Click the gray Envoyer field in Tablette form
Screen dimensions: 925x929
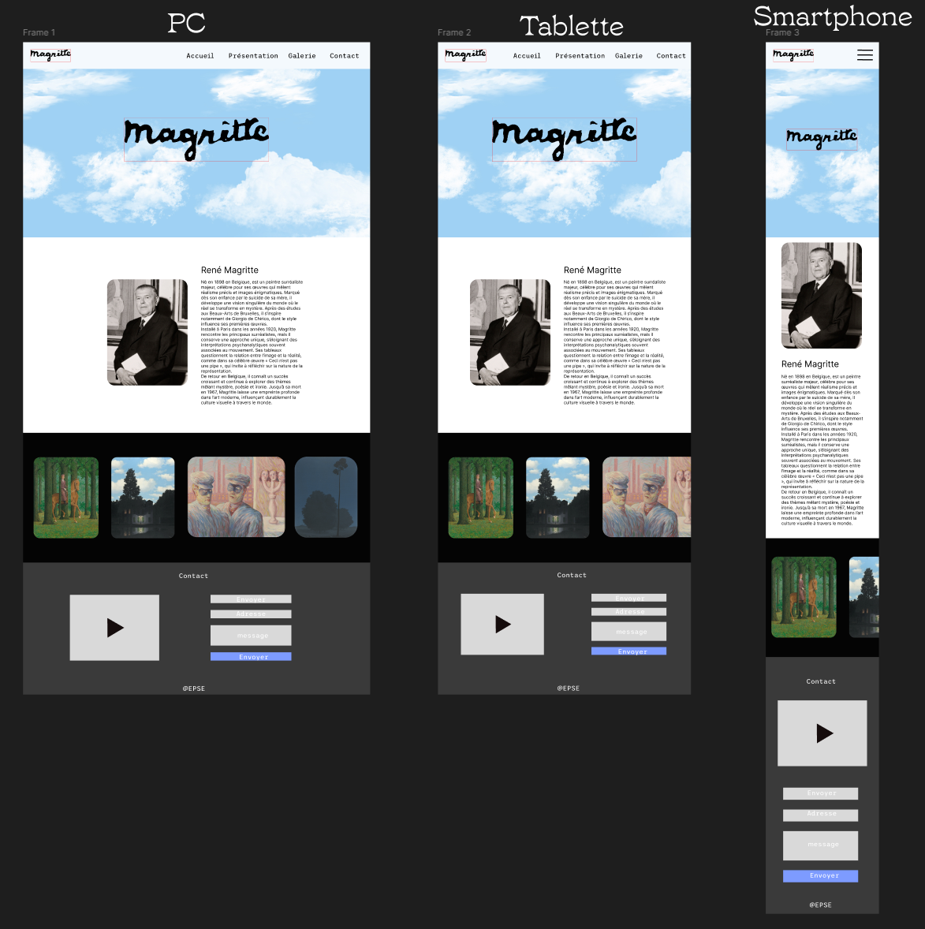point(628,598)
